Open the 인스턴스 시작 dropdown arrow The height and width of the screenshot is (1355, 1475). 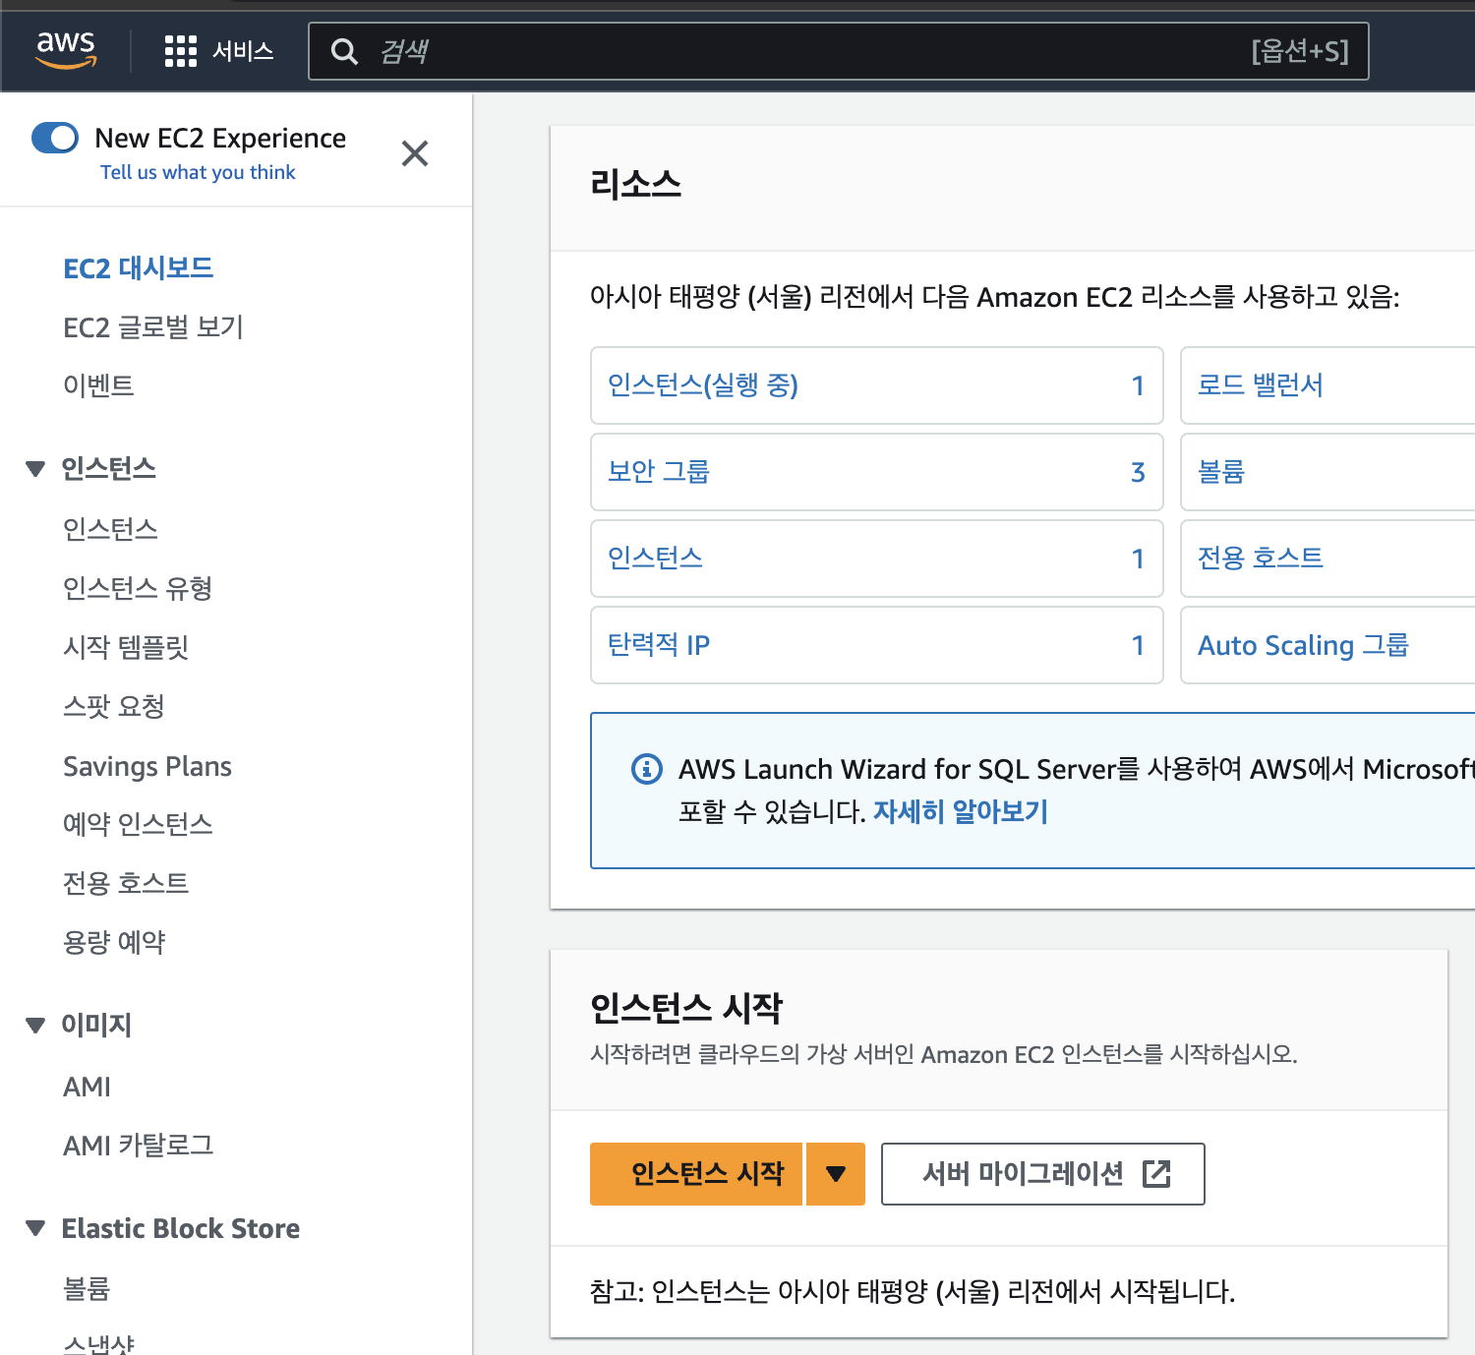836,1173
